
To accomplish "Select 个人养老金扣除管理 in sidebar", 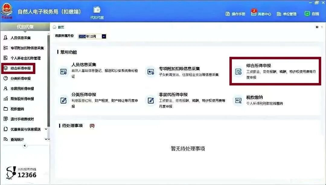I will pos(21,58).
